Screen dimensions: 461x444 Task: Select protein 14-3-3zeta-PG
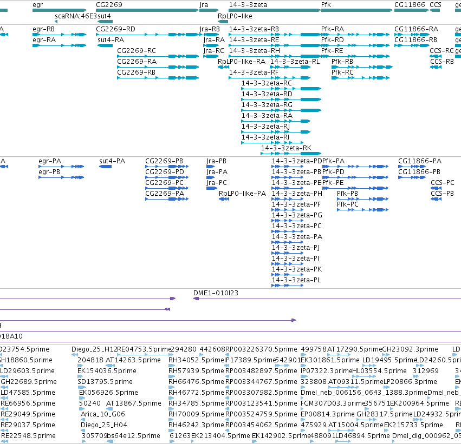coord(287,221)
